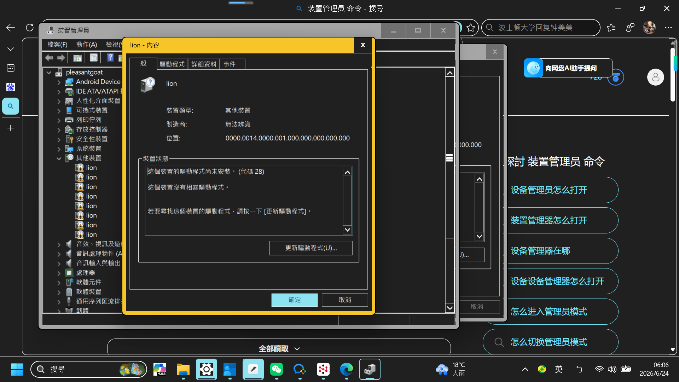Open the Windows Start button
679x382 pixels.
pyautogui.click(x=17, y=369)
